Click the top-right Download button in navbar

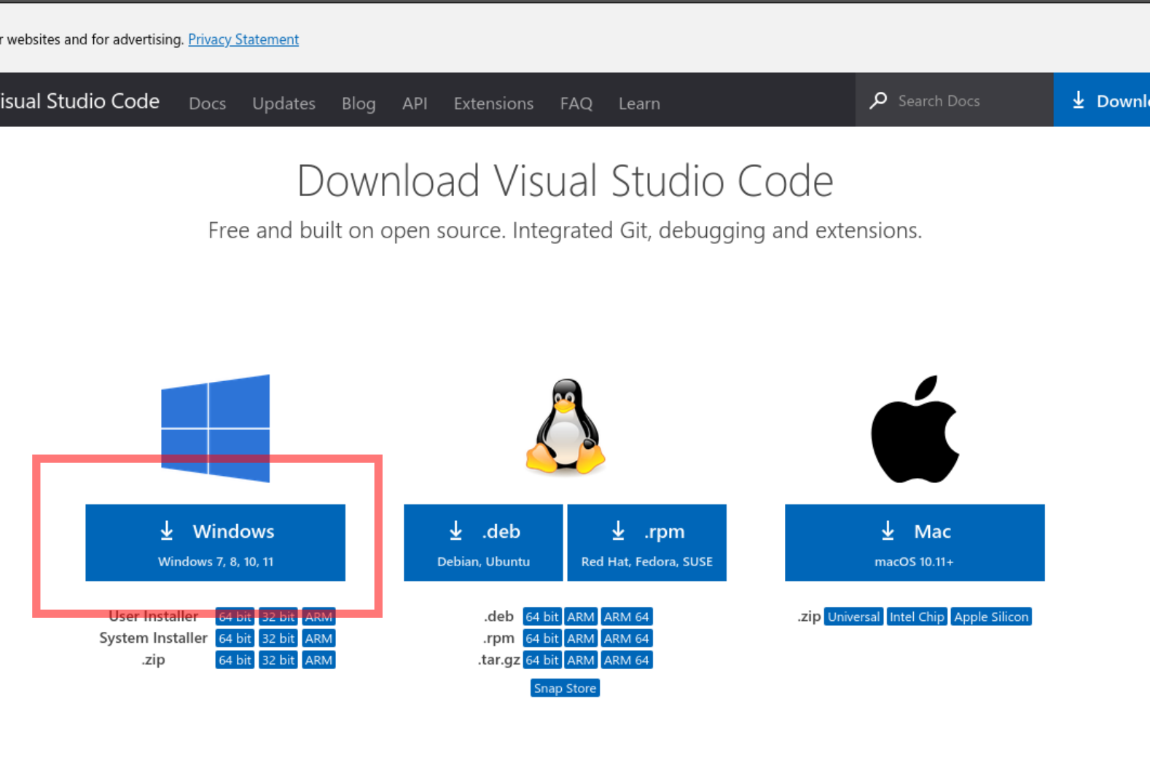(x=1102, y=100)
